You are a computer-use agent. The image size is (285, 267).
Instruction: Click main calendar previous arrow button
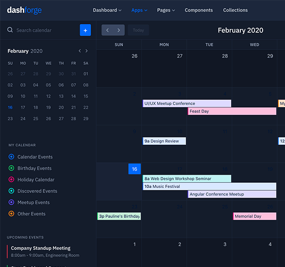coord(107,30)
